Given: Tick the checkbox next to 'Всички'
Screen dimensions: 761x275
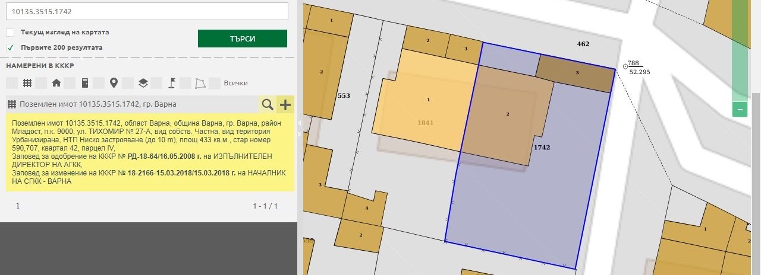Looking at the screenshot, I should [x=215, y=83].
